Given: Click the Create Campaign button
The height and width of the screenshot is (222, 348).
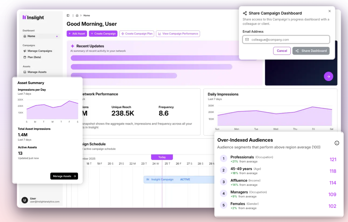Looking at the screenshot, I should tap(103, 33).
